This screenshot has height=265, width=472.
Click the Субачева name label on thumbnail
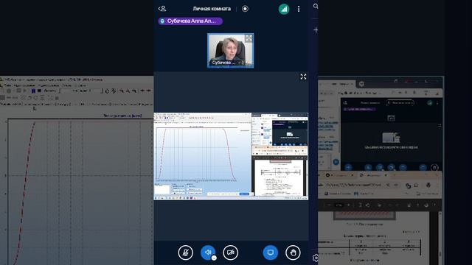click(x=223, y=63)
